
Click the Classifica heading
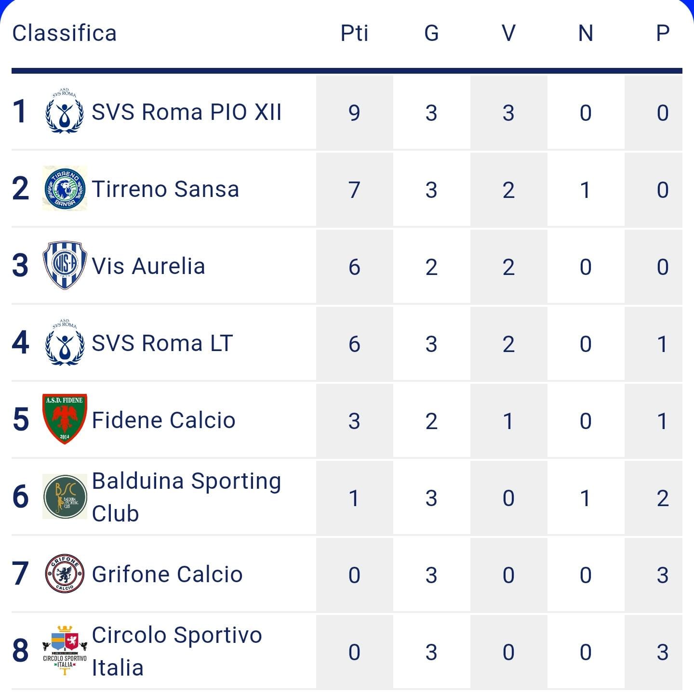pyautogui.click(x=65, y=33)
